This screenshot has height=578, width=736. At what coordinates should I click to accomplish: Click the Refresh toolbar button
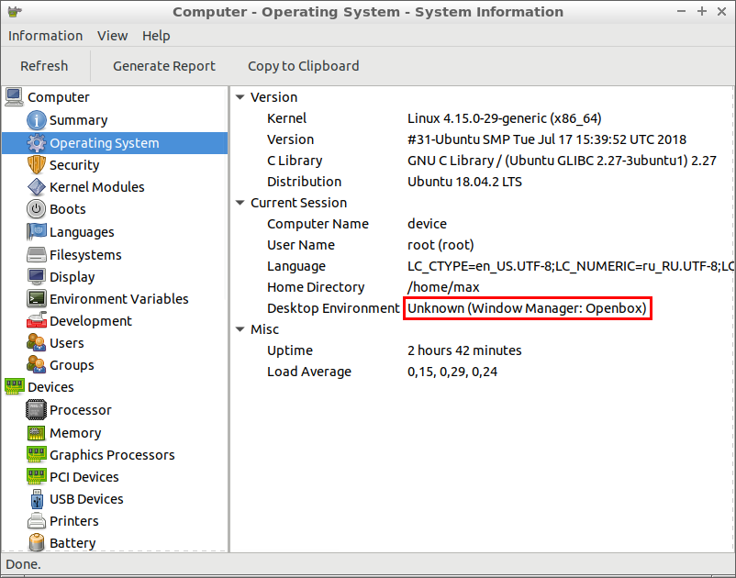(44, 66)
